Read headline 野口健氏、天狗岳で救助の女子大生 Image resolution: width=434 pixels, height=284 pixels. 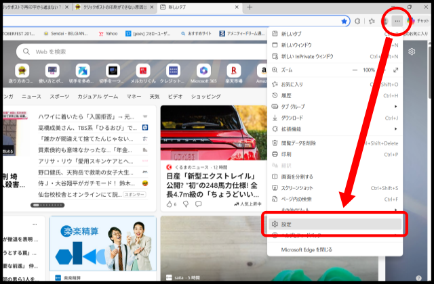click(x=86, y=172)
